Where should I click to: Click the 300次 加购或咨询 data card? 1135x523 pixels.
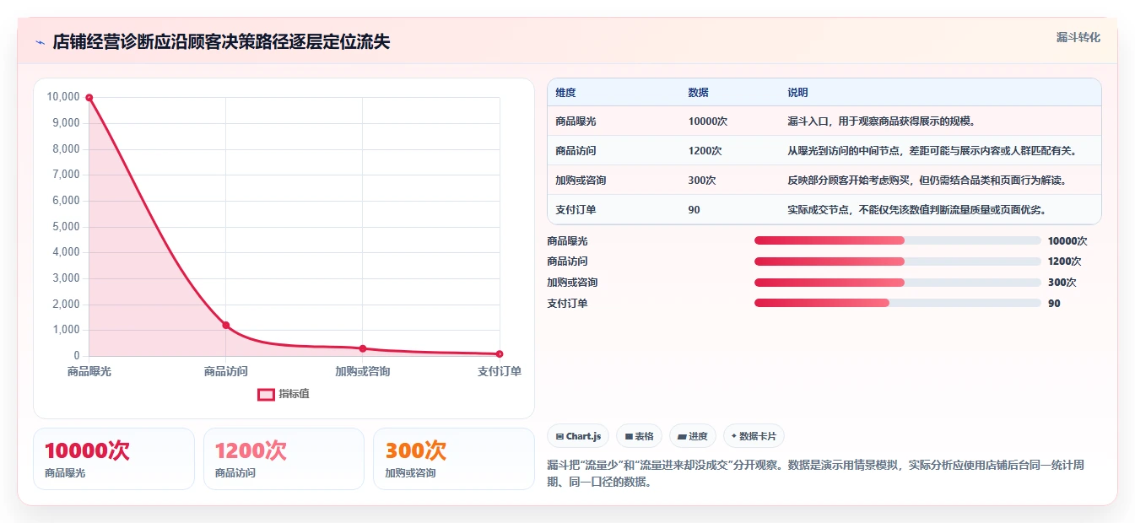(454, 459)
